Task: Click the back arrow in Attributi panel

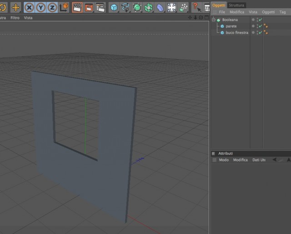Action: point(274,160)
